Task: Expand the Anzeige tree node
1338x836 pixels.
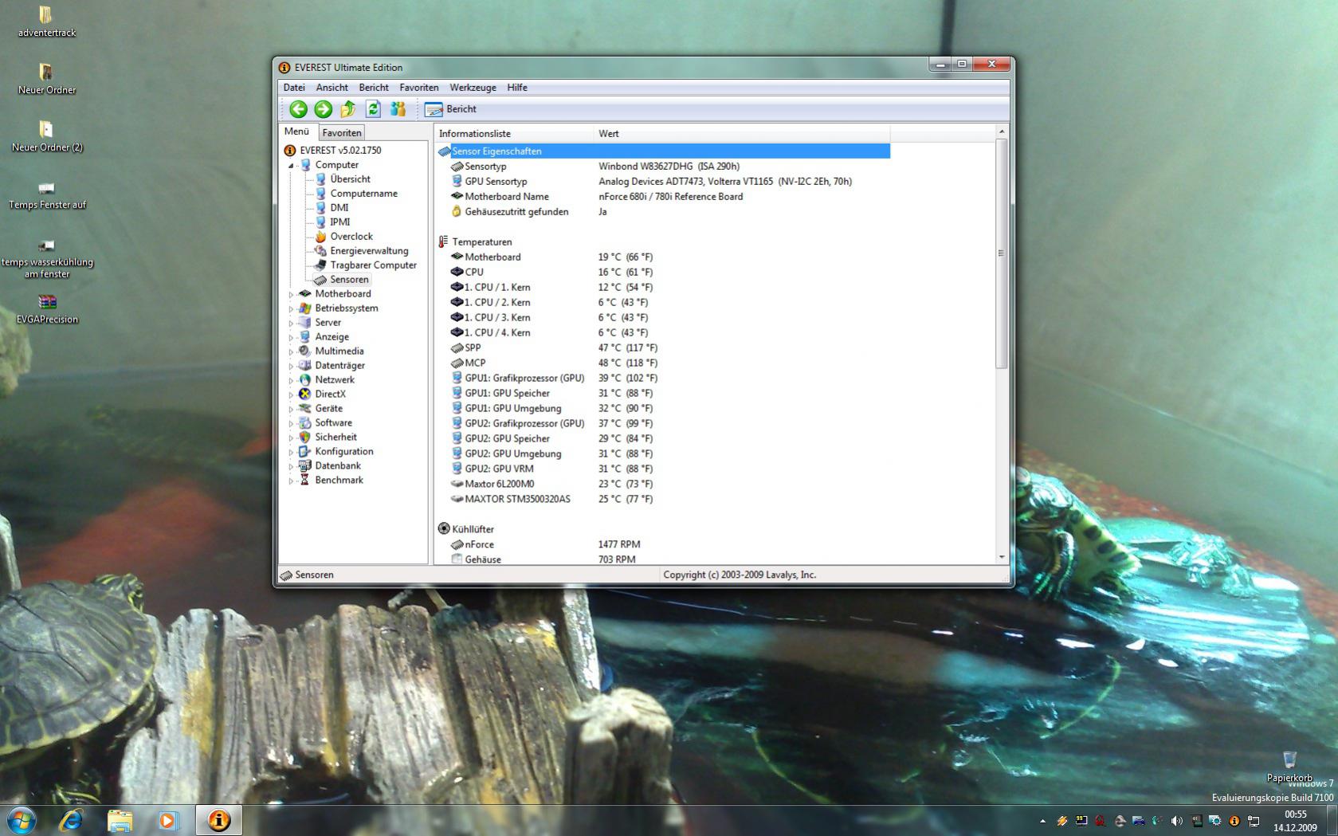Action: (291, 338)
